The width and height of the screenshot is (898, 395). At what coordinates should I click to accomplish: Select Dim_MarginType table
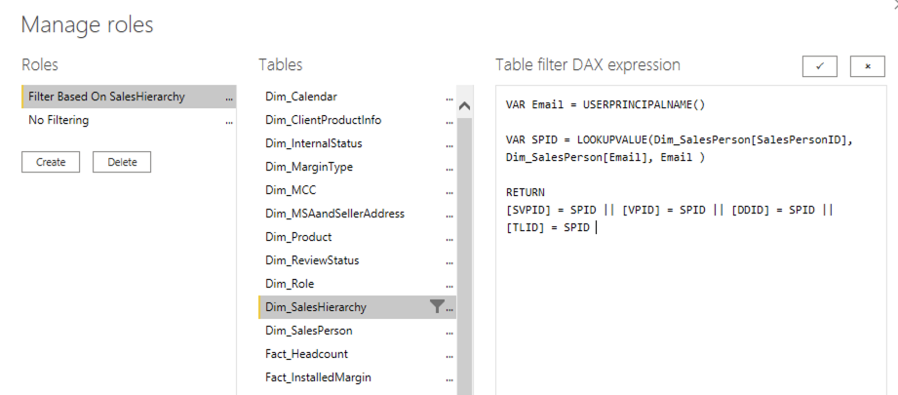[x=358, y=167]
